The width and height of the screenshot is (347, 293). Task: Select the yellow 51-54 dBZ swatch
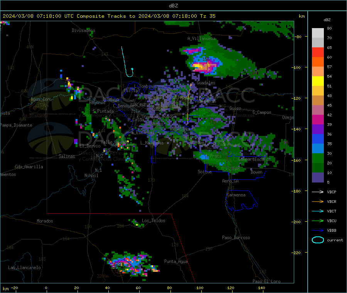point(318,81)
